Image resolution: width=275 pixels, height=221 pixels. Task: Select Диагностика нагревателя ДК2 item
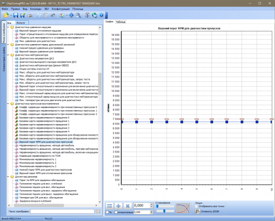36,59
